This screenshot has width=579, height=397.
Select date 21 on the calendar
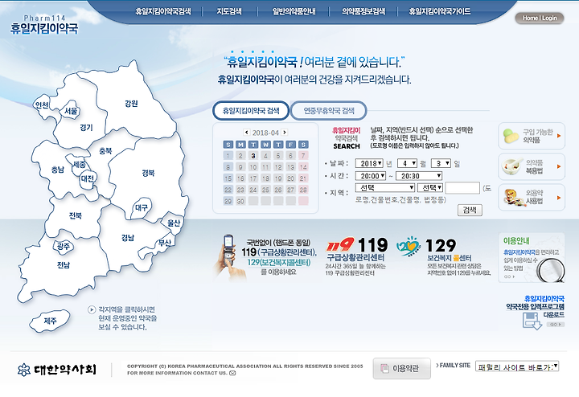coord(303,178)
